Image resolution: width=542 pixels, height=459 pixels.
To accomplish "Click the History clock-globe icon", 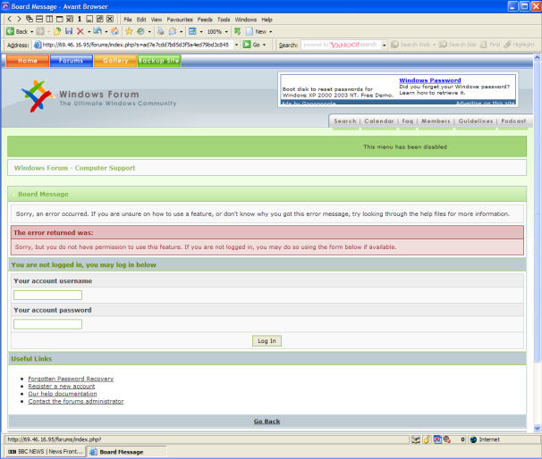I will (140, 31).
